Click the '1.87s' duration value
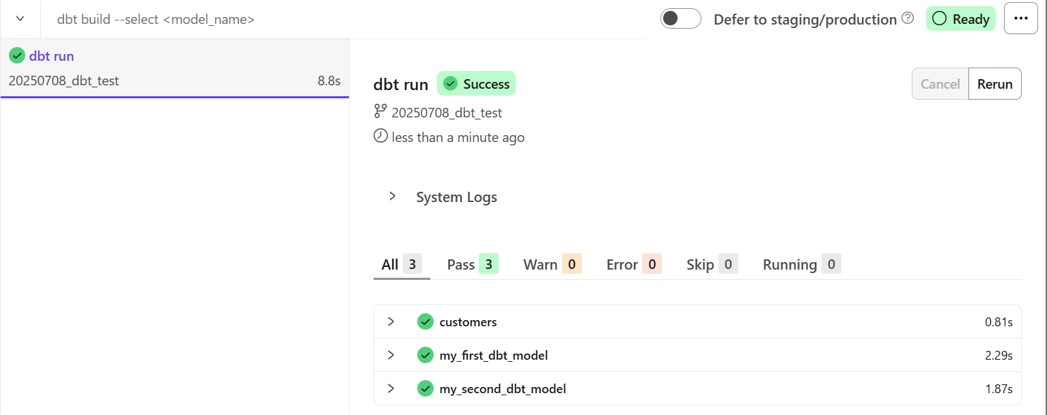The width and height of the screenshot is (1047, 415). tap(998, 389)
